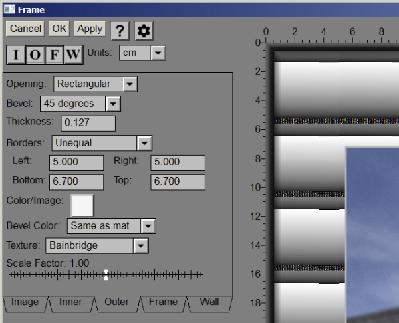Click the white Color/Image swatch
The height and width of the screenshot is (323, 399).
[x=82, y=205]
